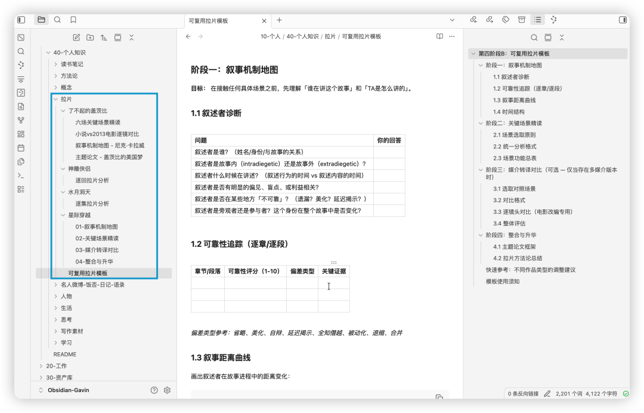
Task: Collapse all headings in outline panel
Action: 562,38
